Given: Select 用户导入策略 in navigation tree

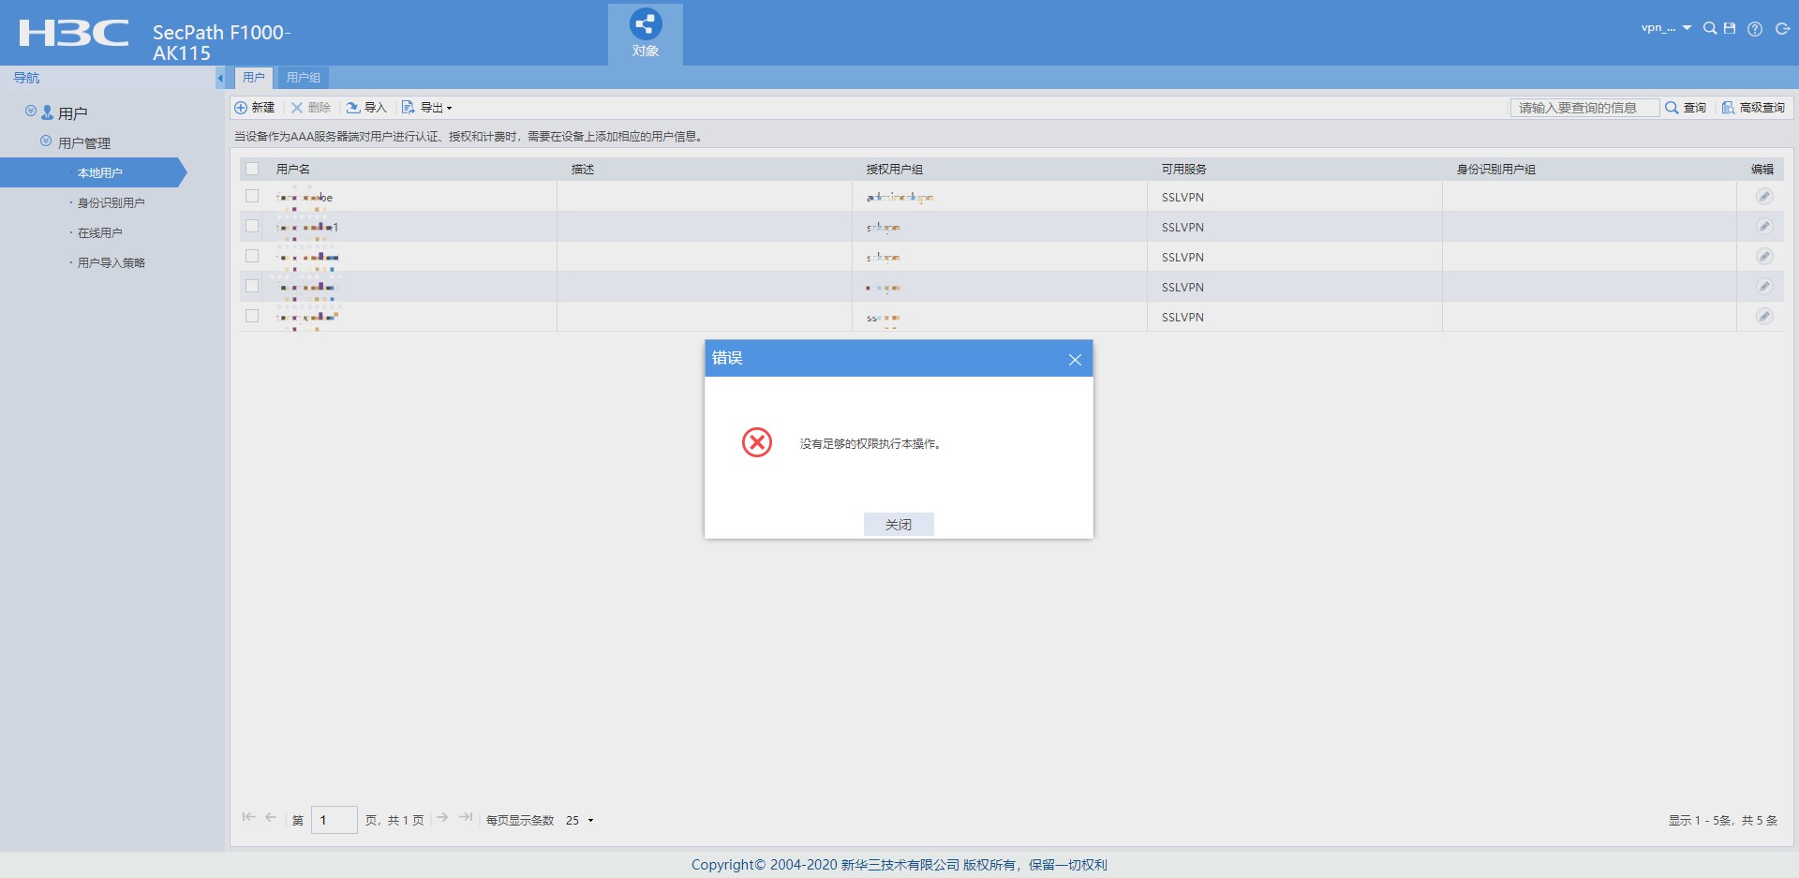Looking at the screenshot, I should pyautogui.click(x=111, y=262).
